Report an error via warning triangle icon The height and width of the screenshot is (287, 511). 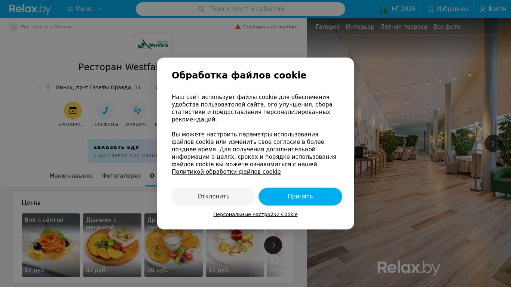pyautogui.click(x=238, y=27)
